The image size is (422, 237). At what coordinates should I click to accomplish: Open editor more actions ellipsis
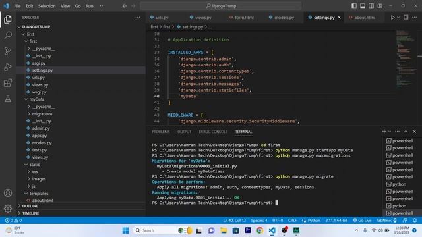(x=415, y=18)
